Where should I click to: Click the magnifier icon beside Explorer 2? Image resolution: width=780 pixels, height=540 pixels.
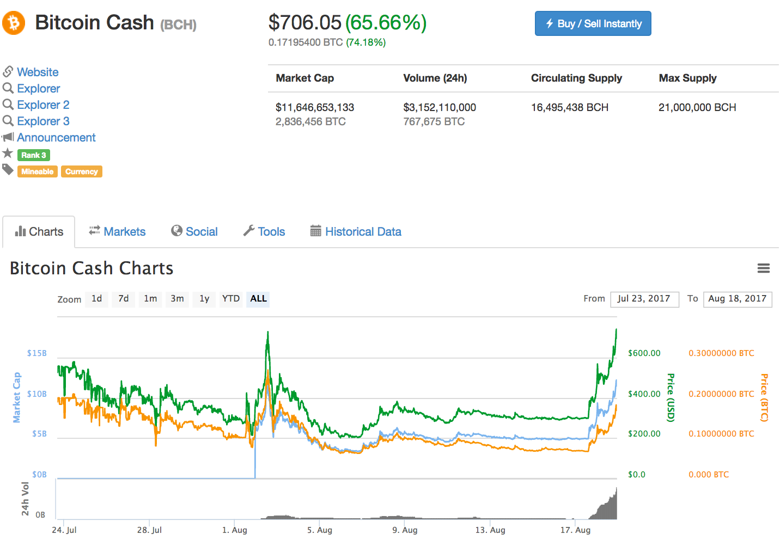[x=8, y=105]
